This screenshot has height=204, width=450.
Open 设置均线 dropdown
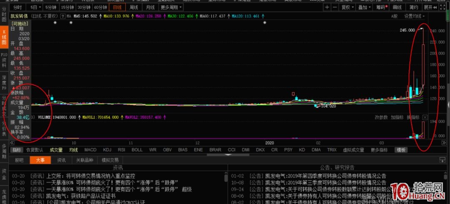[x=415, y=16]
